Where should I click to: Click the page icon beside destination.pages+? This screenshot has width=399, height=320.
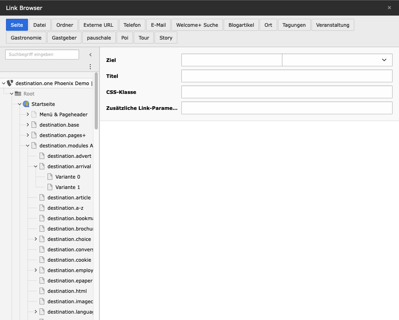pos(34,135)
